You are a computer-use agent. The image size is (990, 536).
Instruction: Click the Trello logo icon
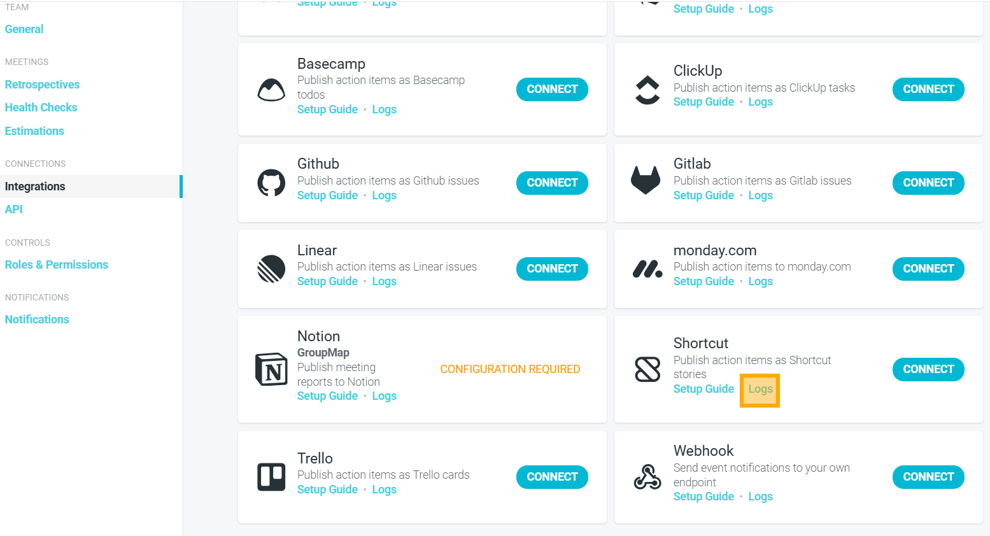271,477
